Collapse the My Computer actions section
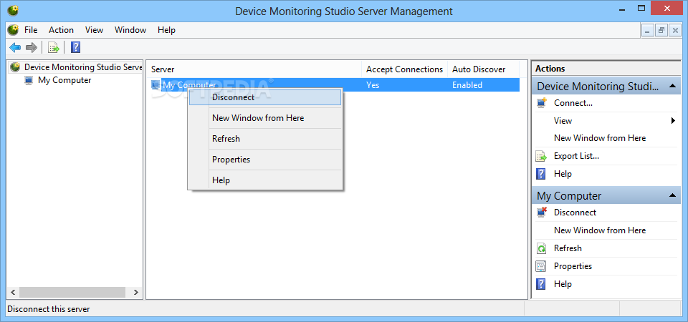This screenshot has height=322, width=688. pyautogui.click(x=672, y=195)
